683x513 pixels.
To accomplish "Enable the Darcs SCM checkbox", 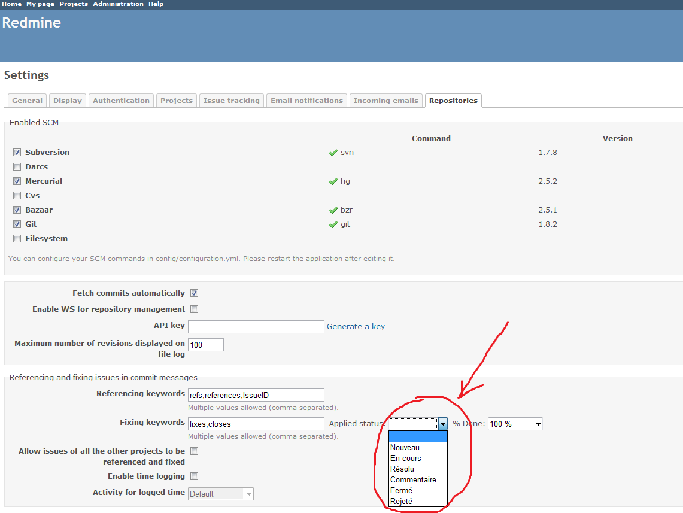I will [17, 167].
